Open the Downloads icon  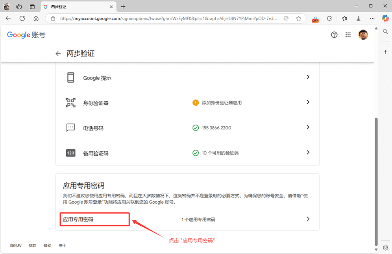[358, 18]
